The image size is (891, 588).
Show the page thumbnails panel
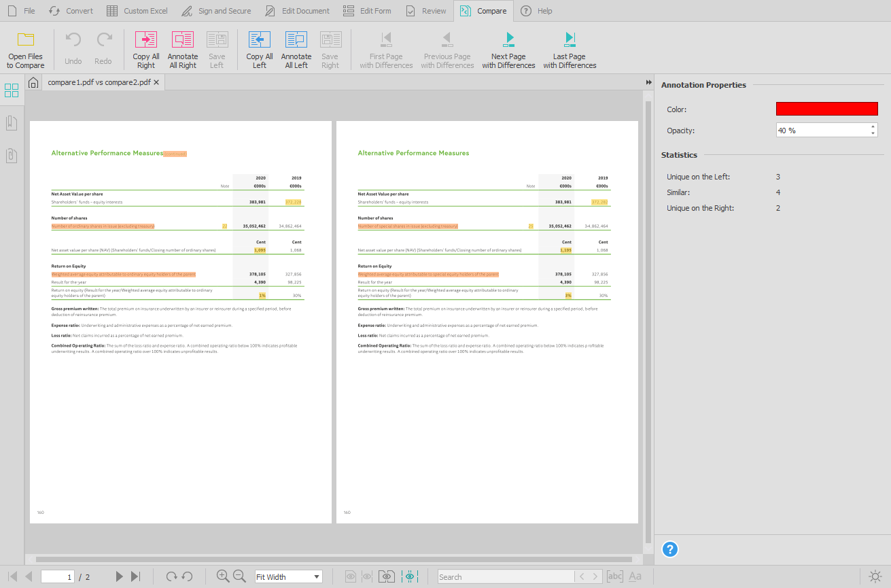[x=11, y=90]
